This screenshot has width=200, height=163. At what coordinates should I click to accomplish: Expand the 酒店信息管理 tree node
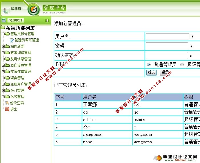click(3, 65)
